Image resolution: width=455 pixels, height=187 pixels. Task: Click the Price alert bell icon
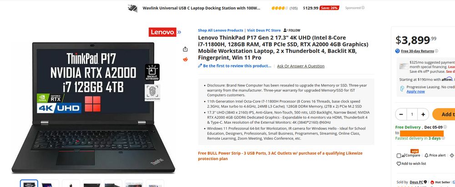[426, 155]
